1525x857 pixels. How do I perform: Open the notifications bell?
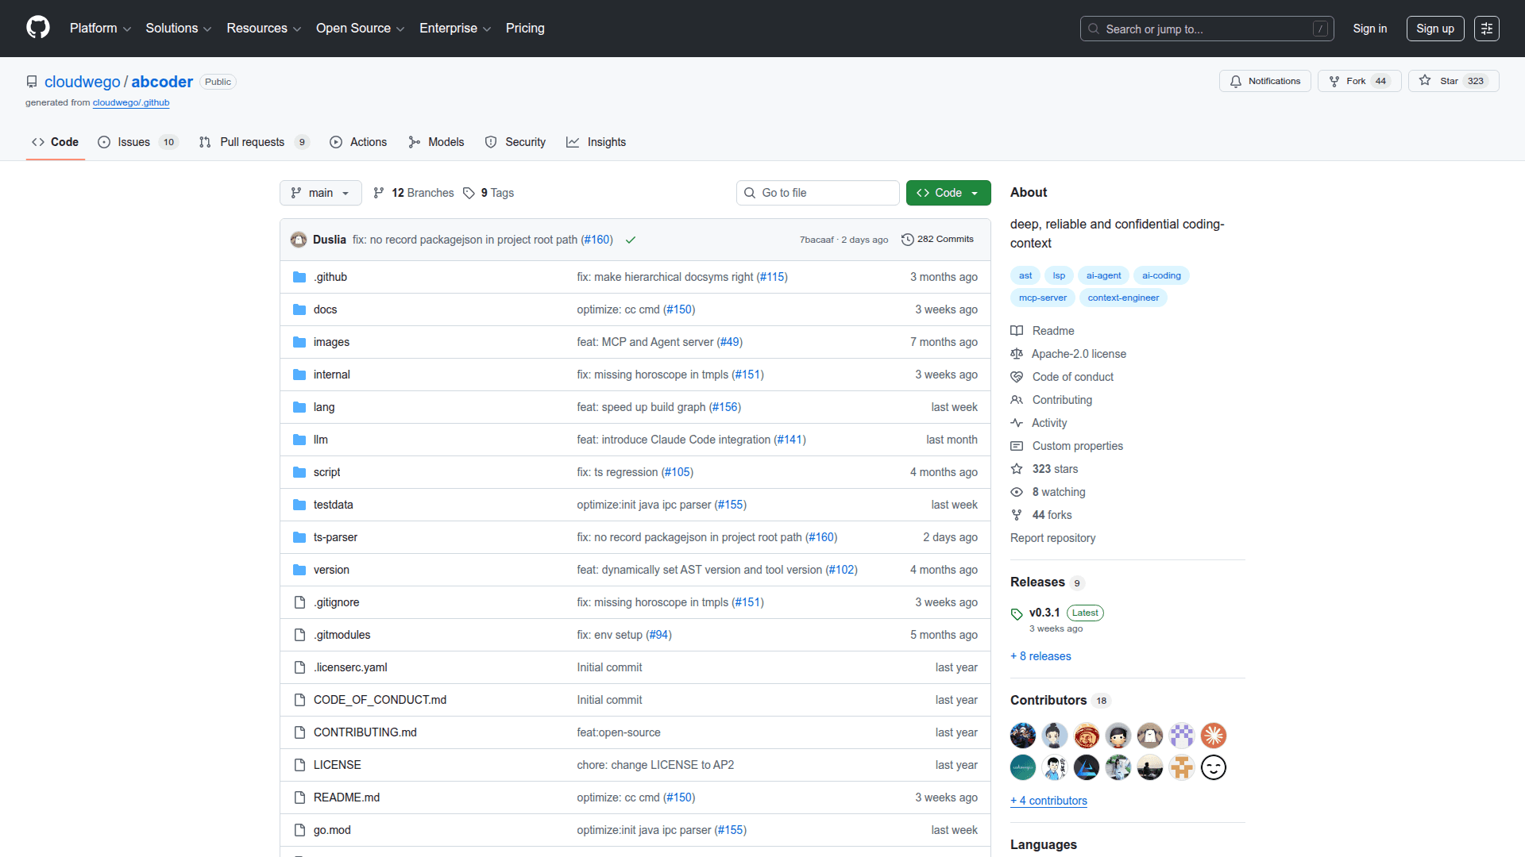pos(1236,81)
